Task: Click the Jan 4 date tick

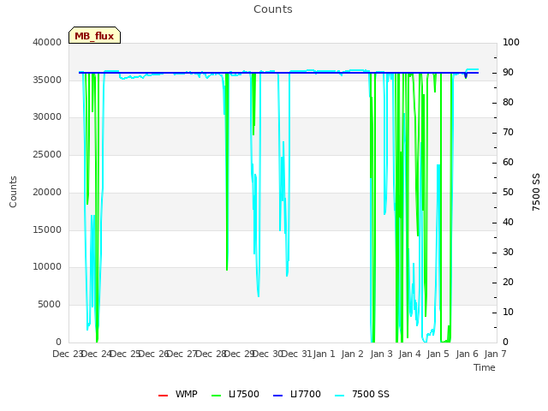Action: 410,354
